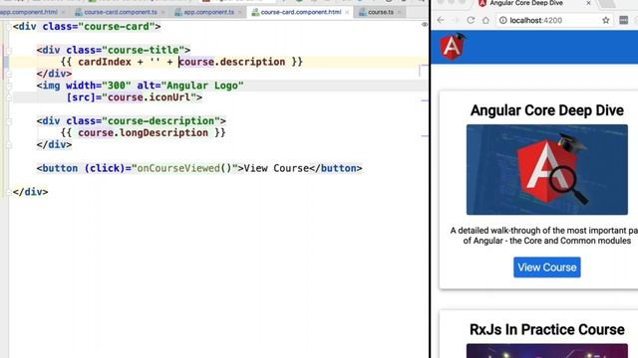Collapse the course-title div fold marker
The image size is (638, 358).
click(x=9, y=51)
